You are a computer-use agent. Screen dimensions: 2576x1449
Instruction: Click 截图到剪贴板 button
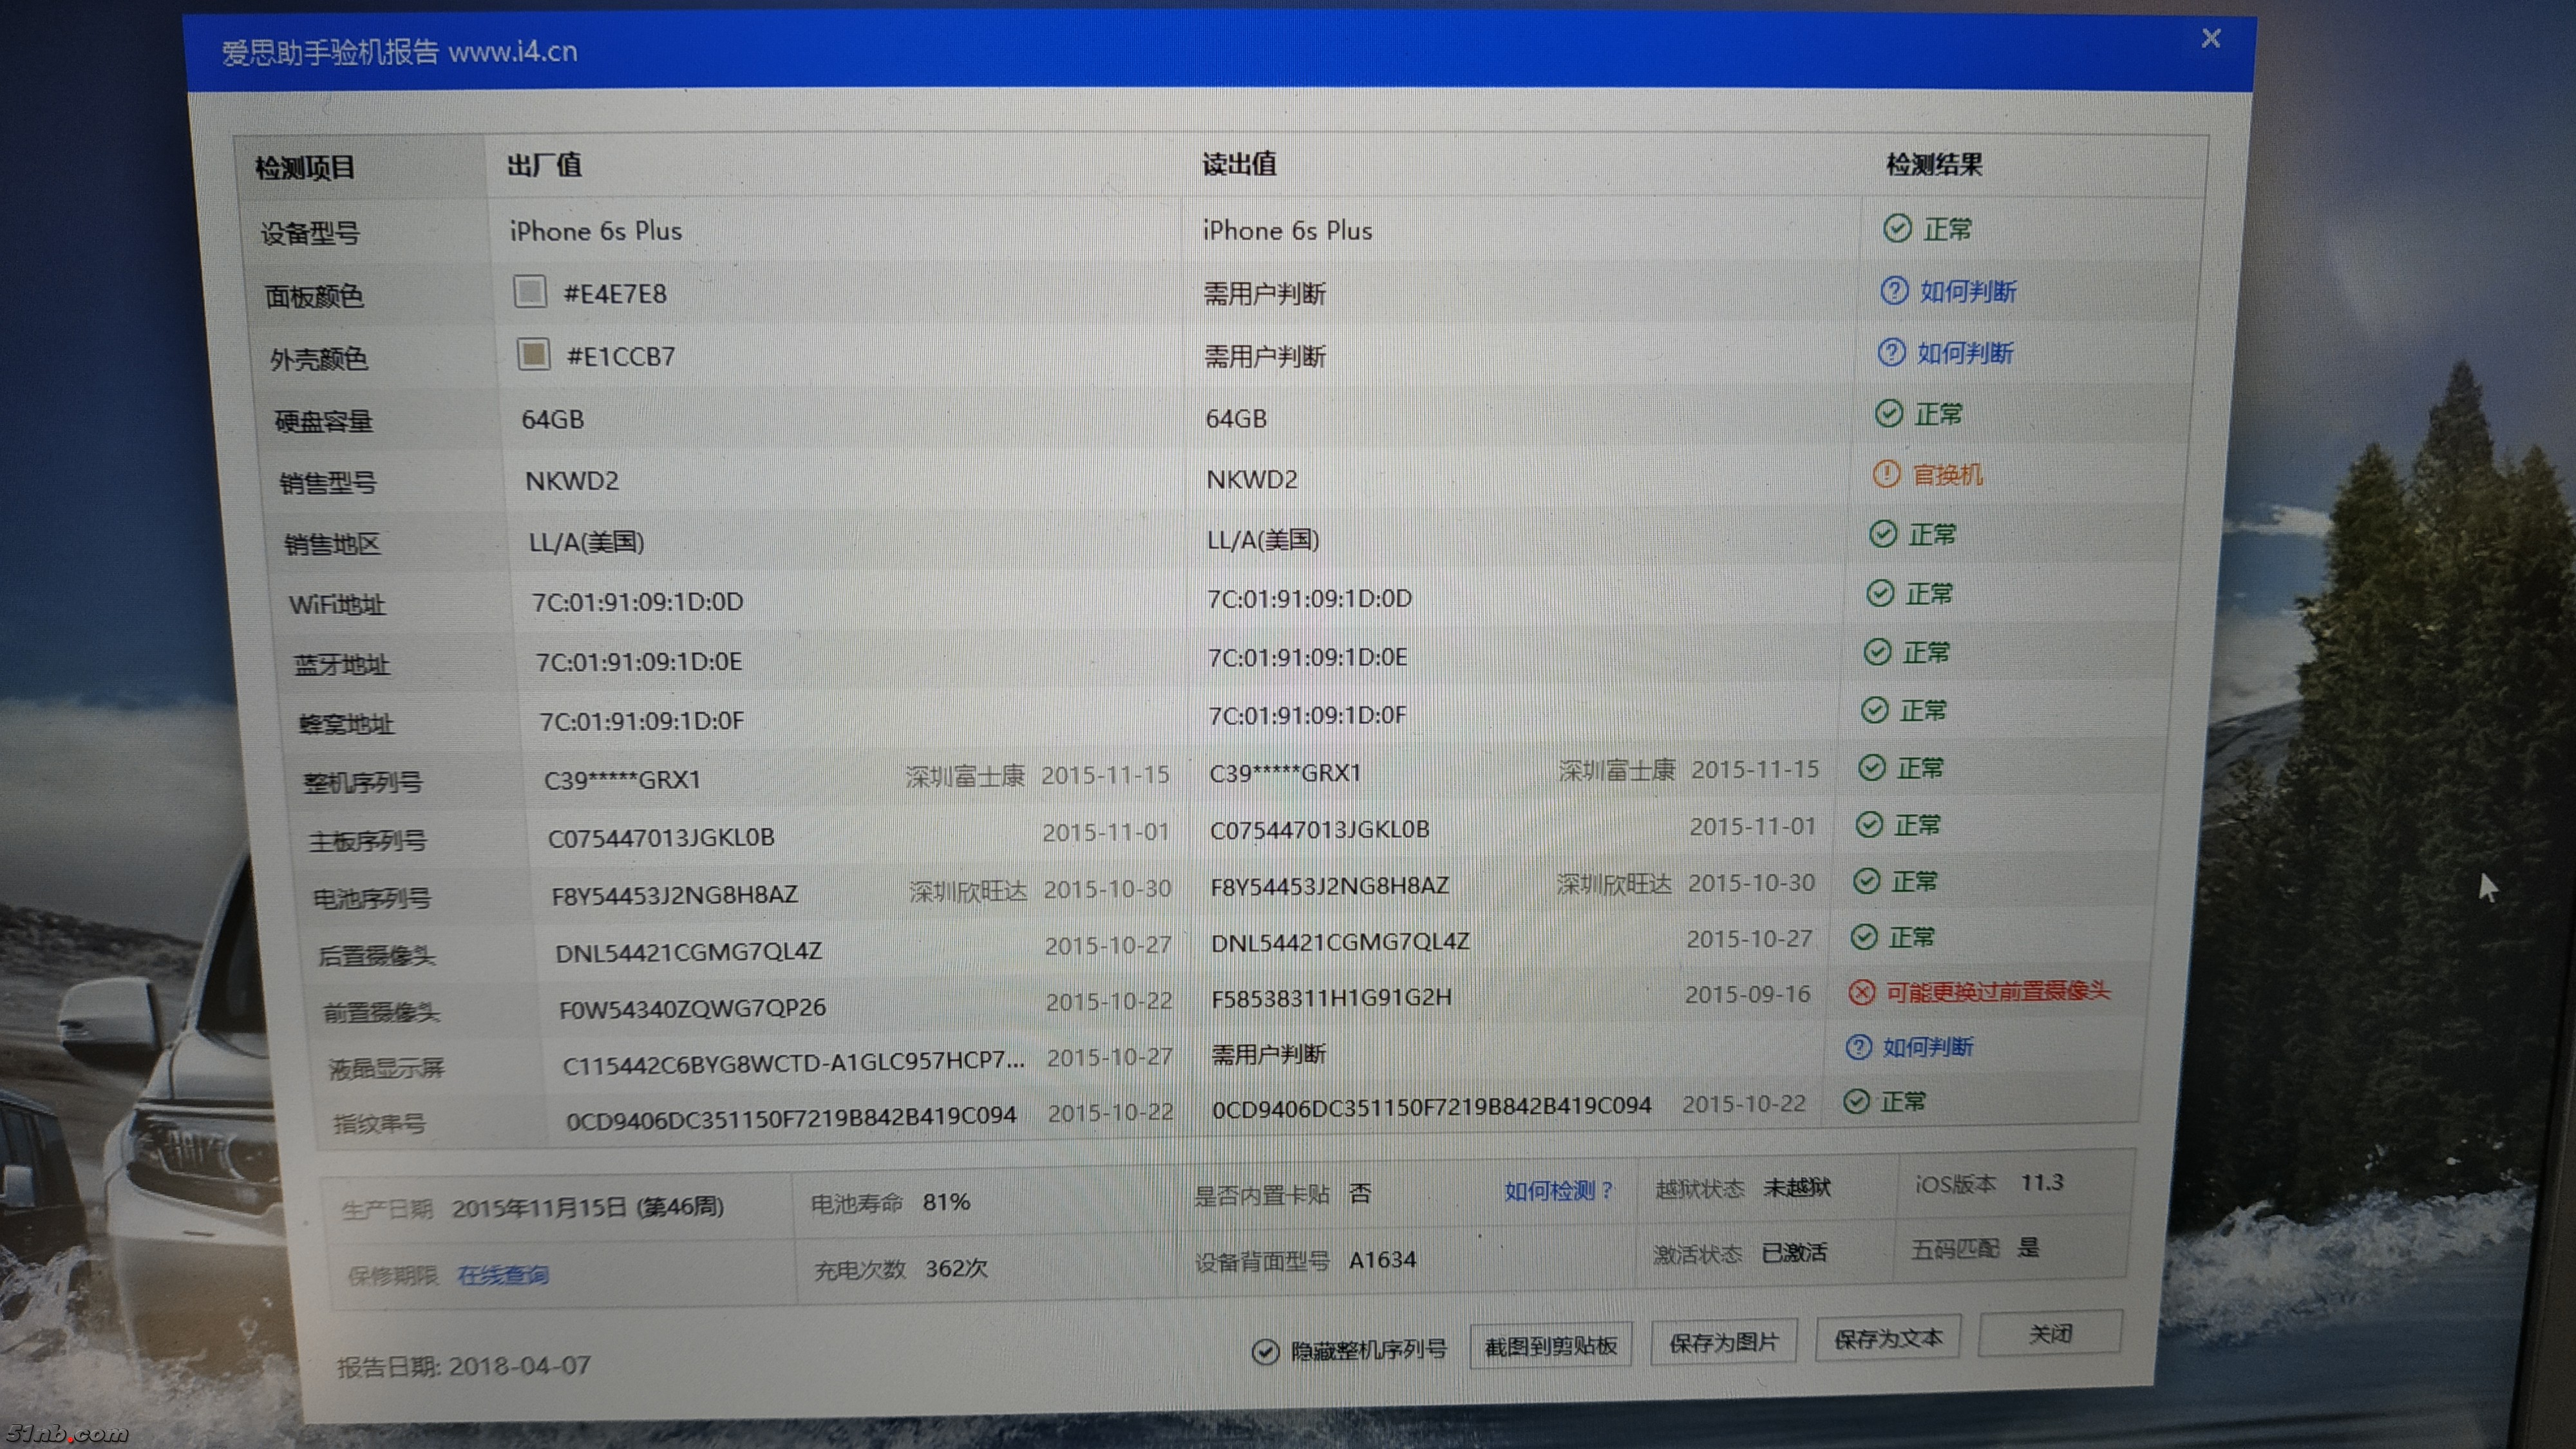[x=1551, y=1346]
